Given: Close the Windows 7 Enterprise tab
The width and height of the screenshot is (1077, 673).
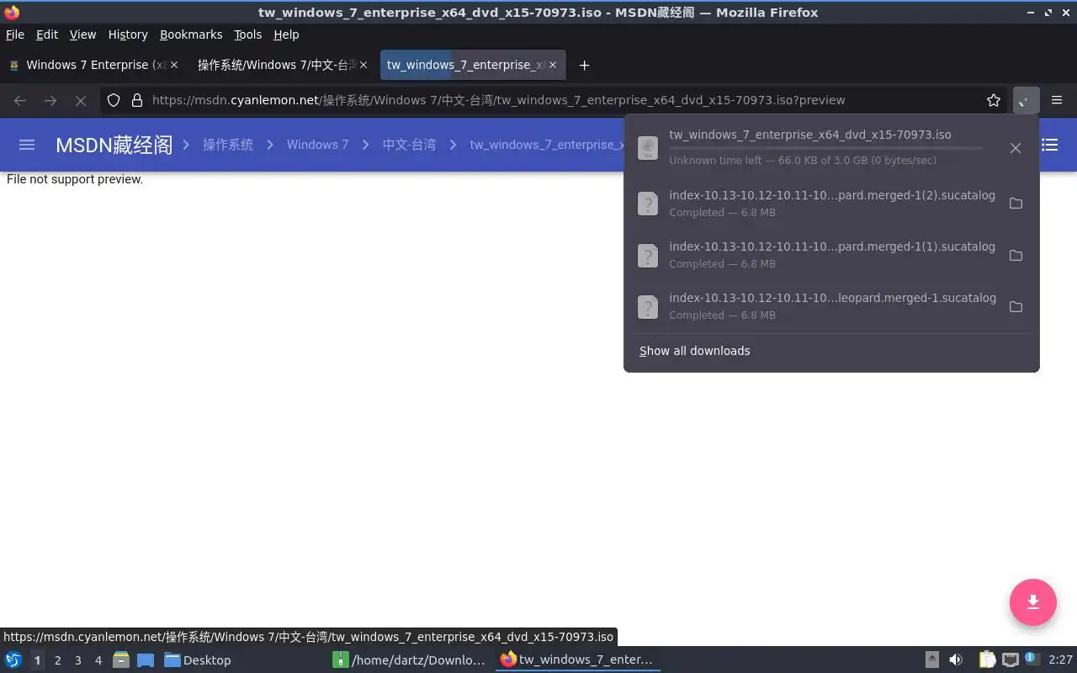Looking at the screenshot, I should click(174, 65).
